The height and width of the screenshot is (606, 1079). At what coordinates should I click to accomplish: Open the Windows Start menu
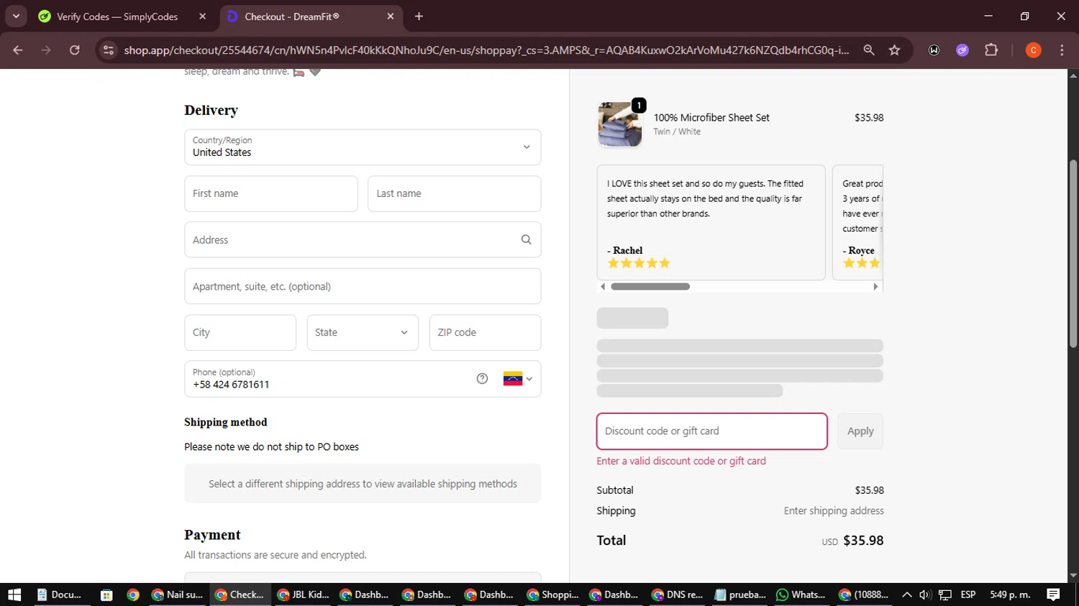(x=14, y=594)
